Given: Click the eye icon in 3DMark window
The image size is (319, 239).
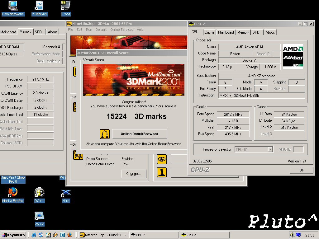Looking at the screenshot, I should pyautogui.click(x=162, y=159).
